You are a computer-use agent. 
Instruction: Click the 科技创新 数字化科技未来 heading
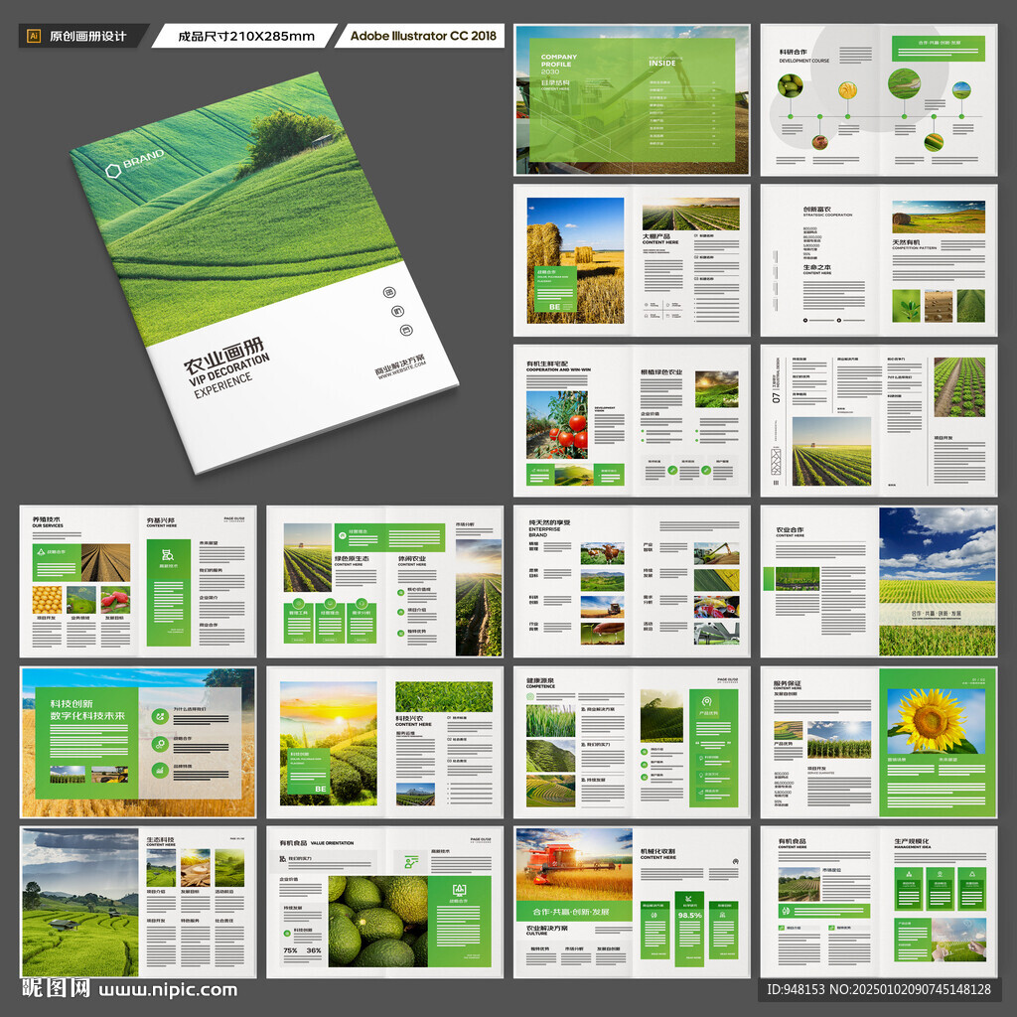[x=87, y=709]
